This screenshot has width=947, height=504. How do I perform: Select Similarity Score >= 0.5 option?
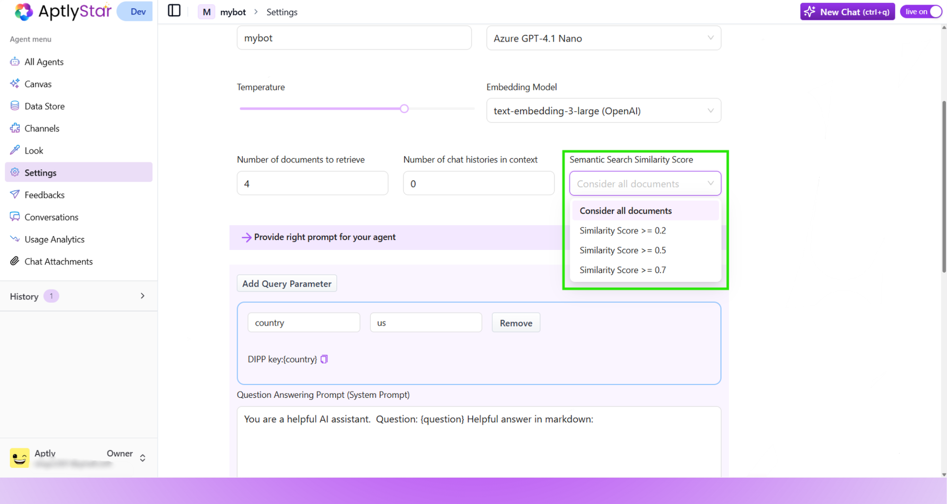(623, 250)
